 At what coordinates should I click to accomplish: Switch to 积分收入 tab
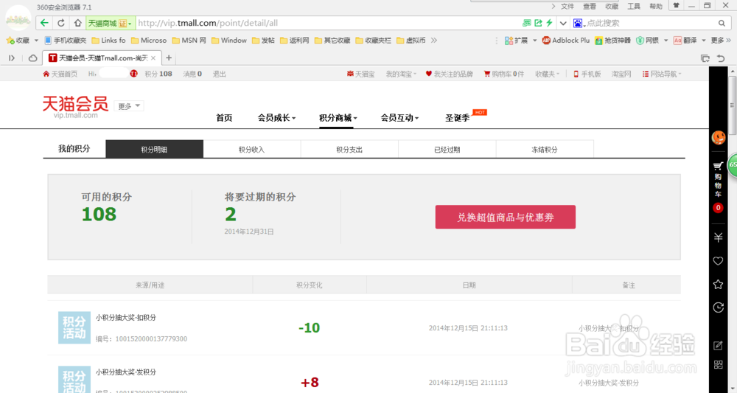click(x=252, y=149)
